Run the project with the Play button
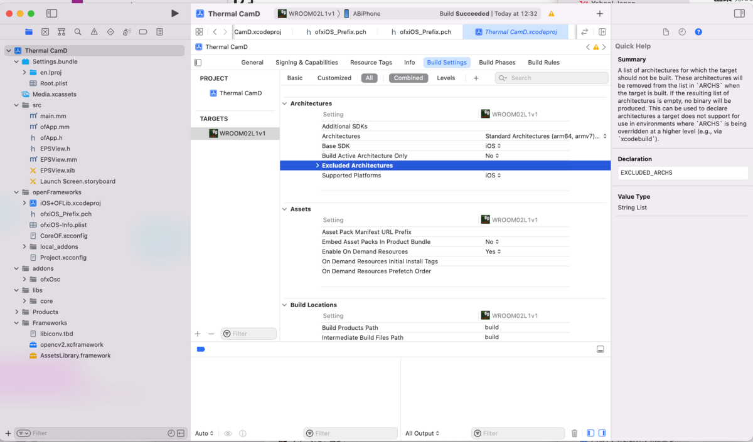Viewport: 753px width, 442px height. coord(174,13)
